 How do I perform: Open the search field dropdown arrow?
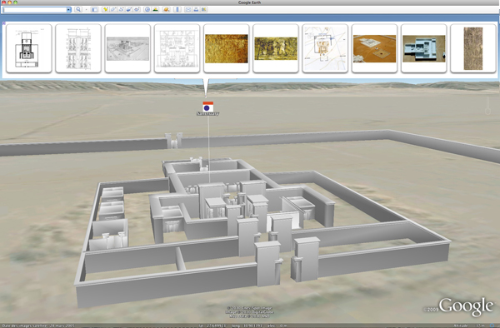[68, 10]
